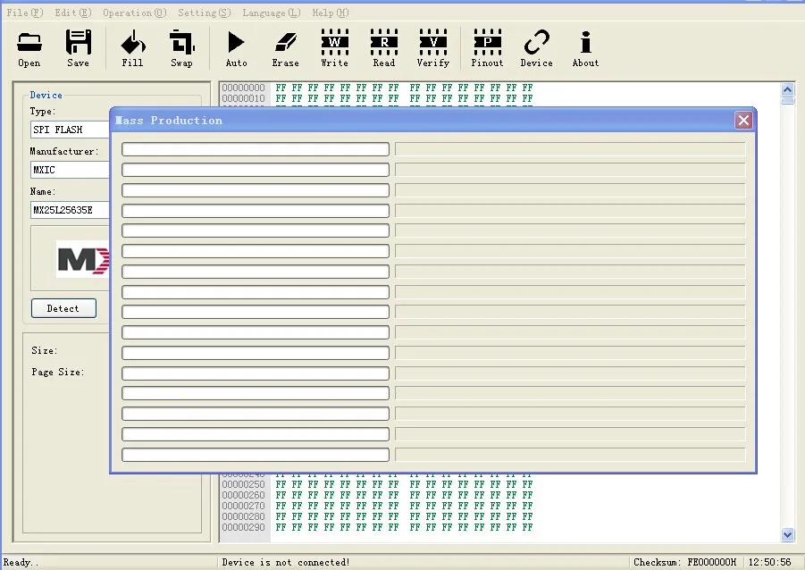Click the first progress bar in Mass Production
The image size is (805, 570).
(255, 148)
